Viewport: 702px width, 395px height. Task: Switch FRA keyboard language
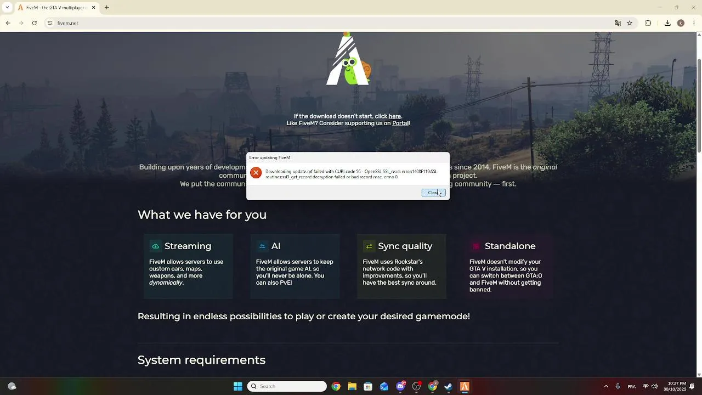(x=632, y=386)
